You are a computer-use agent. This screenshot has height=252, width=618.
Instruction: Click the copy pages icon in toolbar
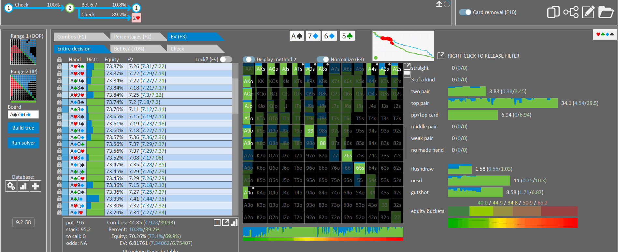(x=553, y=12)
